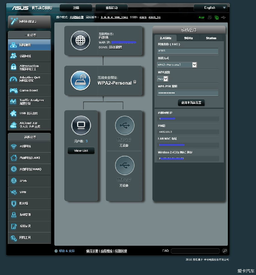Click the PIN code value 44321913
The height and width of the screenshot is (275, 256).
coord(165,132)
